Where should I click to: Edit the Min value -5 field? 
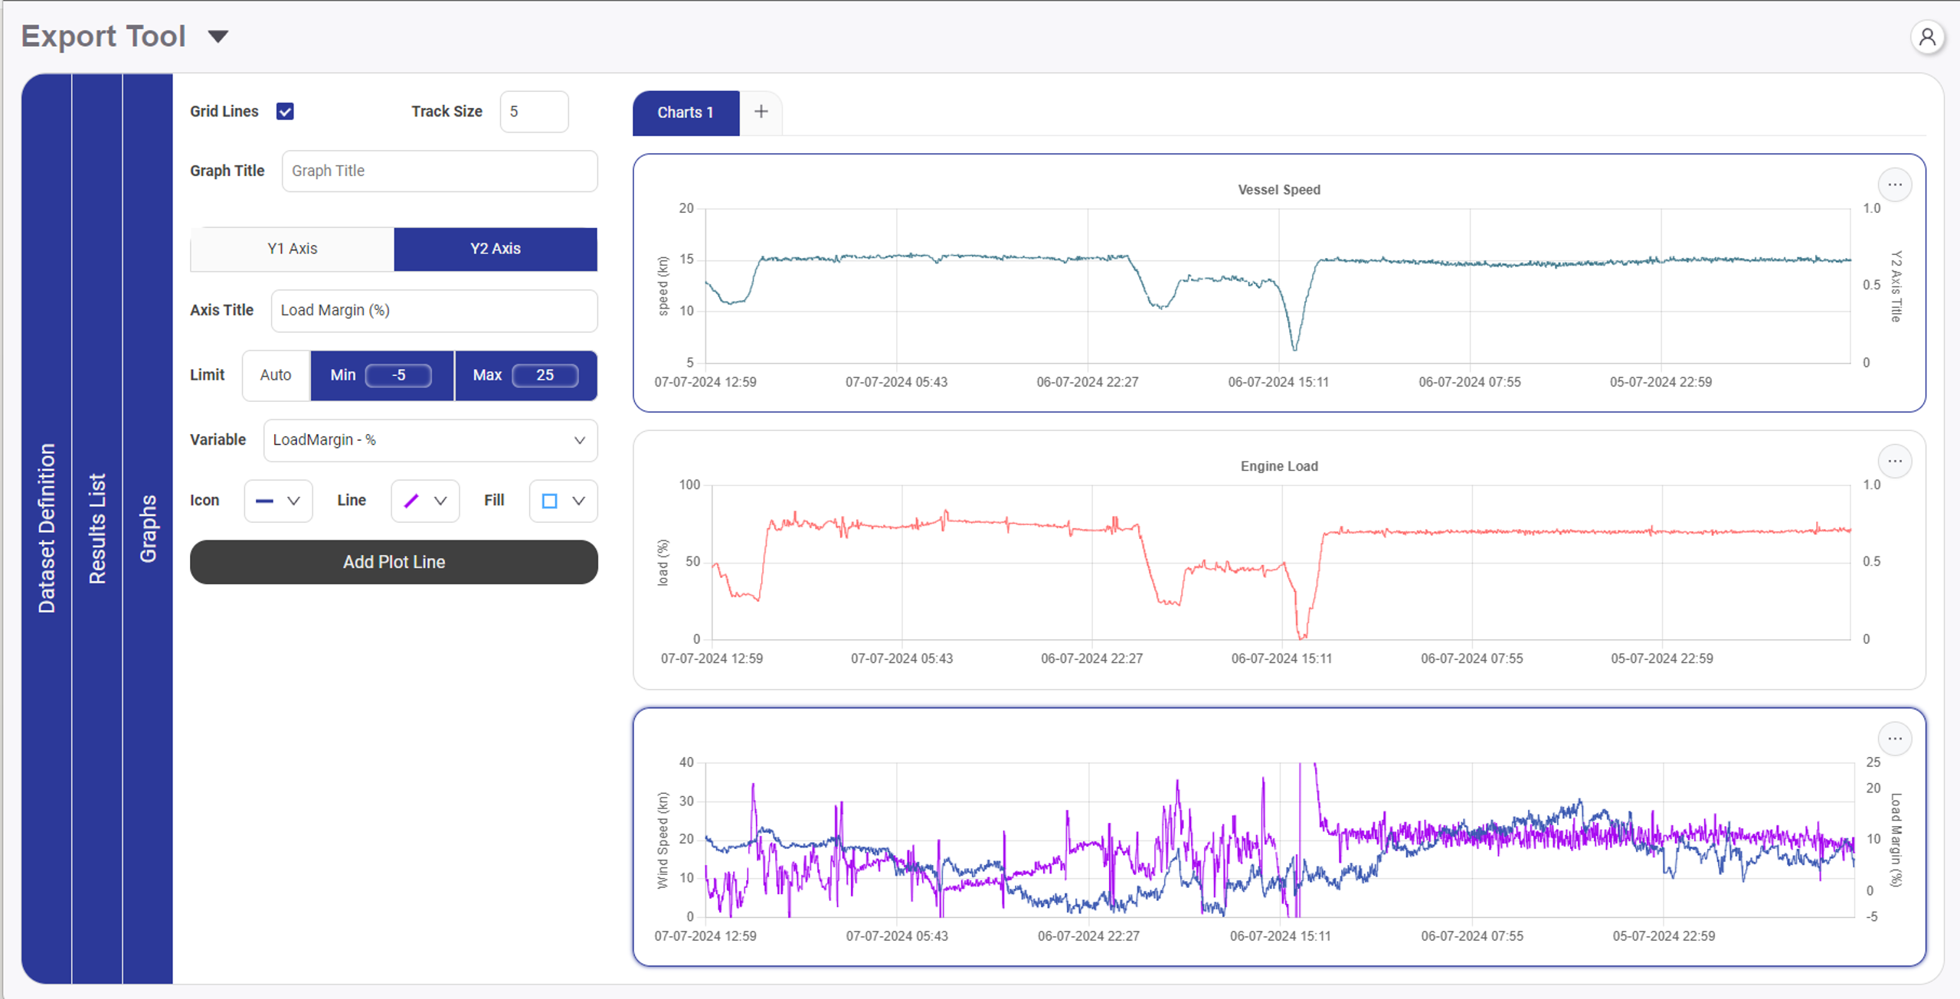(x=398, y=375)
